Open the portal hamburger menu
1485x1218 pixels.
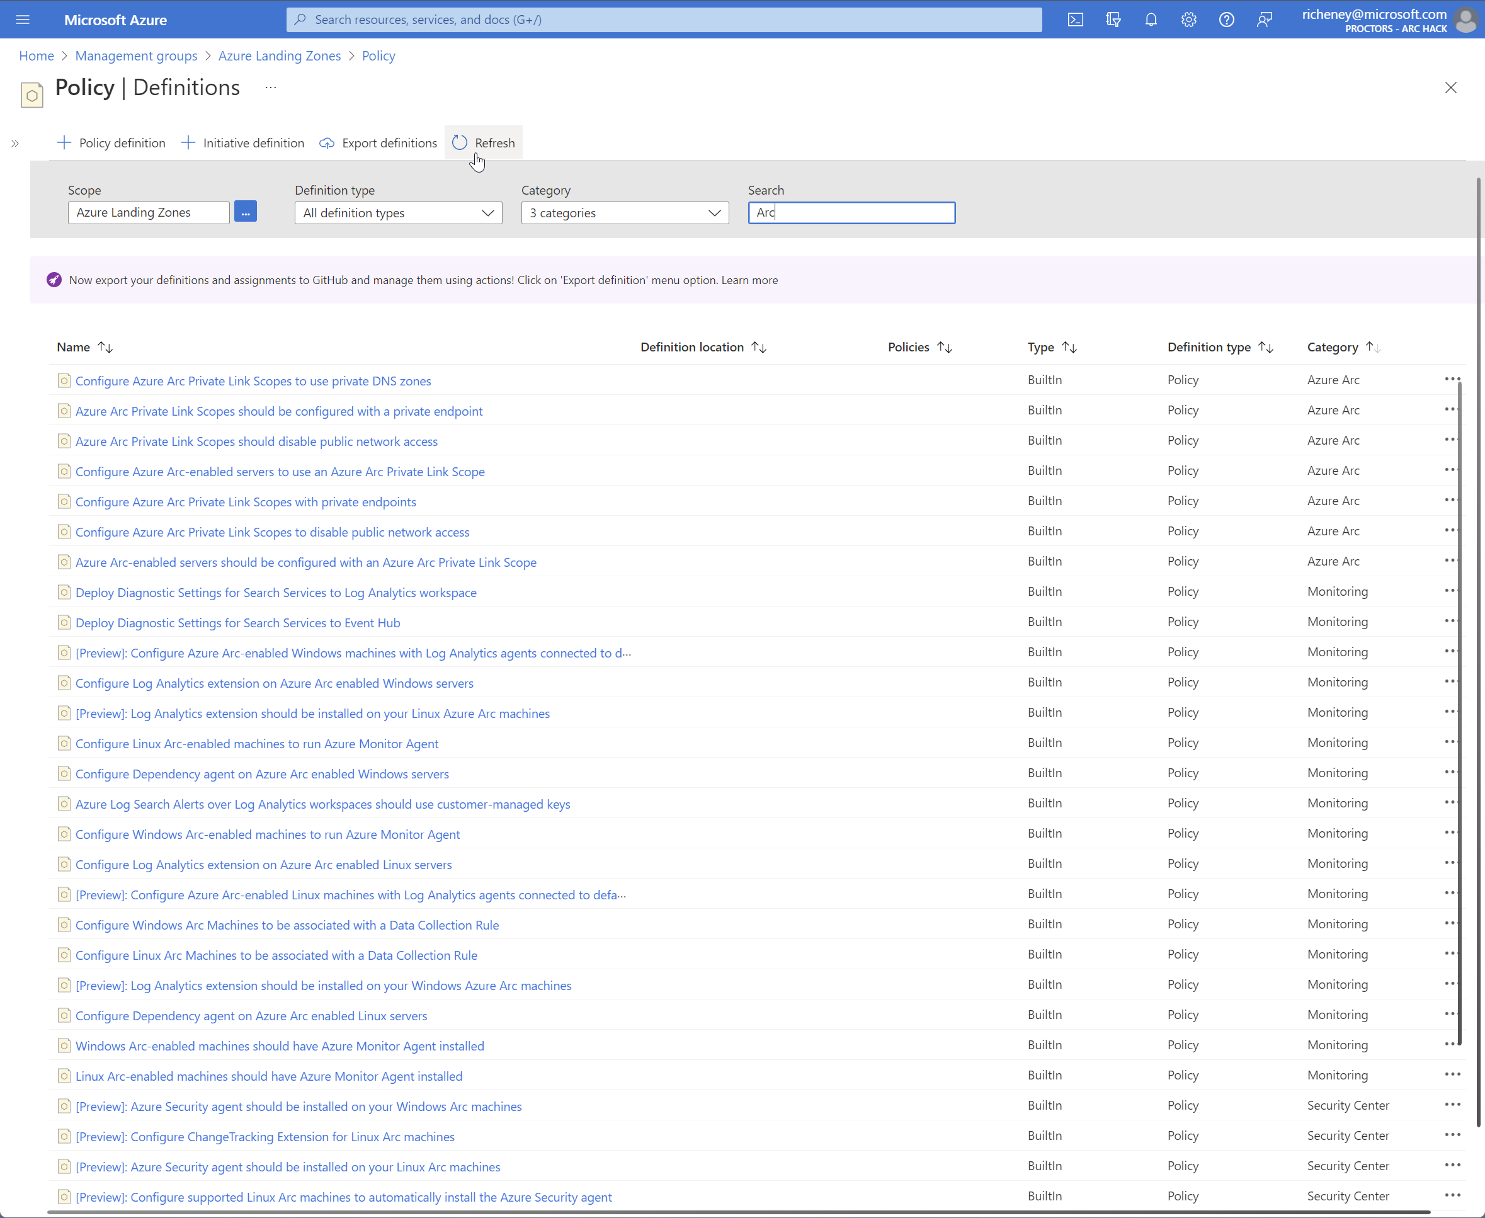[x=23, y=19]
